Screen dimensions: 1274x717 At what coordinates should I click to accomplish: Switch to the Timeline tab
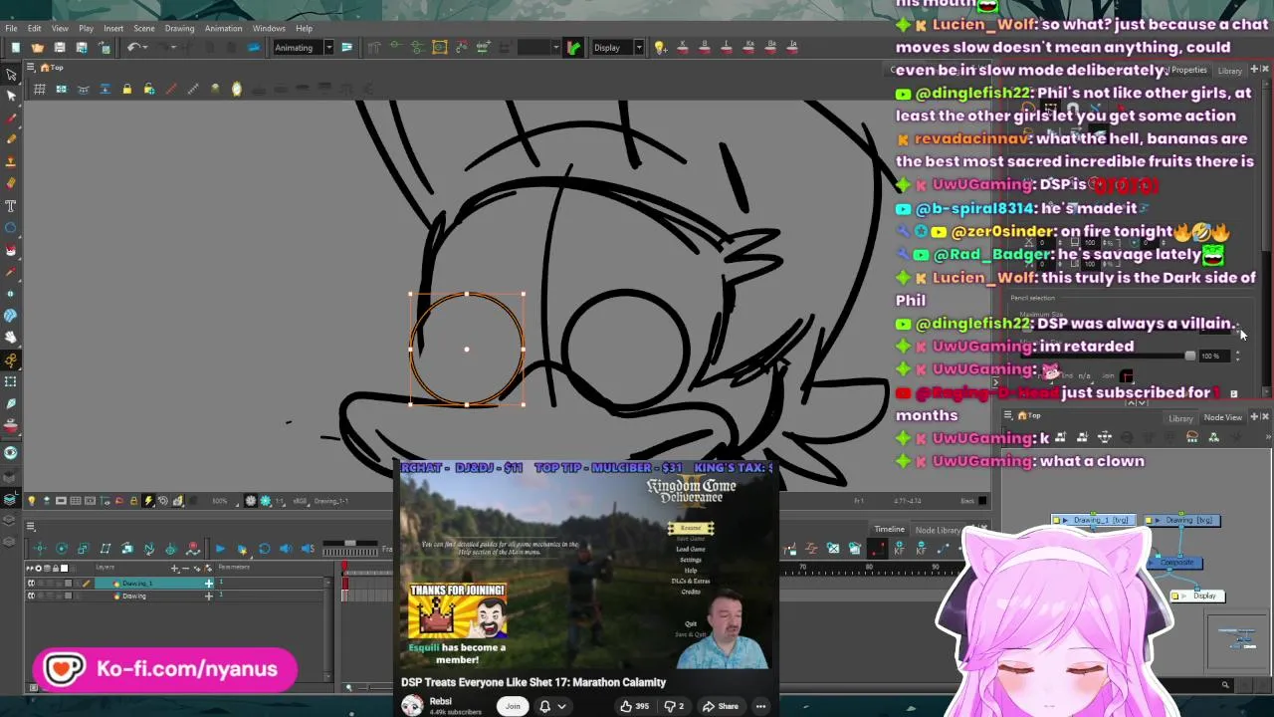click(x=889, y=530)
